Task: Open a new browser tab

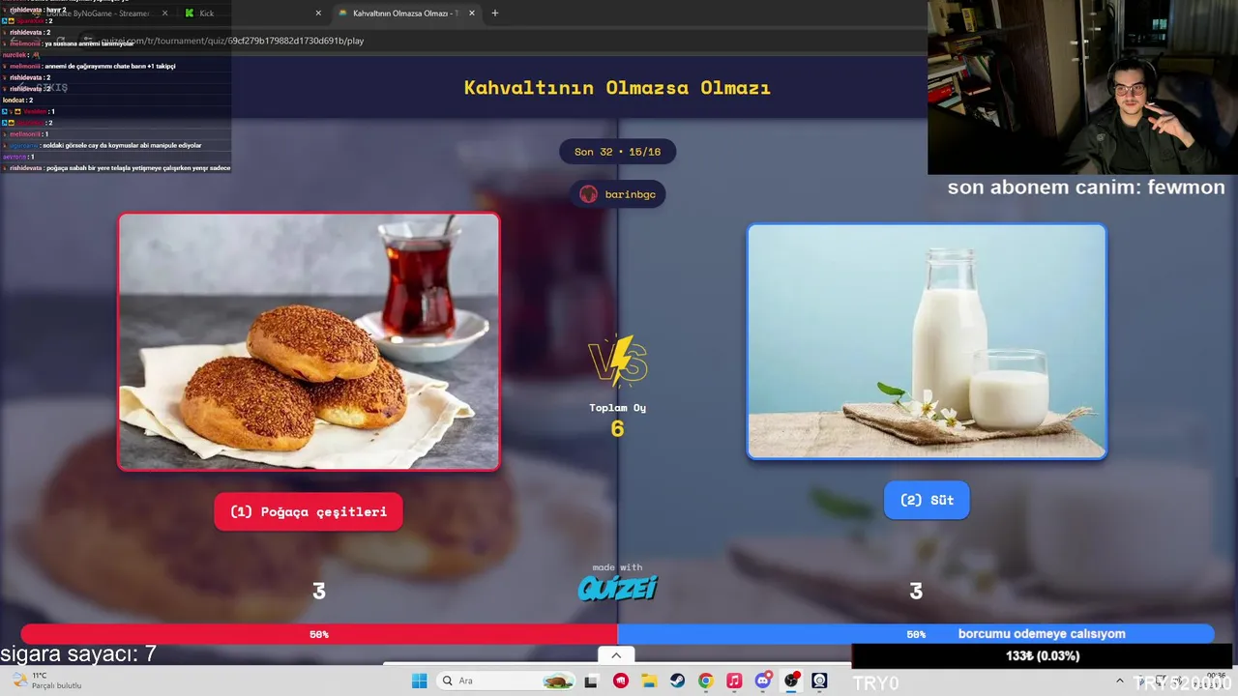Action: tap(495, 14)
